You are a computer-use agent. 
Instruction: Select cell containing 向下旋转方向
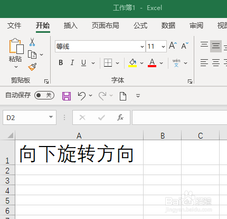(79, 152)
